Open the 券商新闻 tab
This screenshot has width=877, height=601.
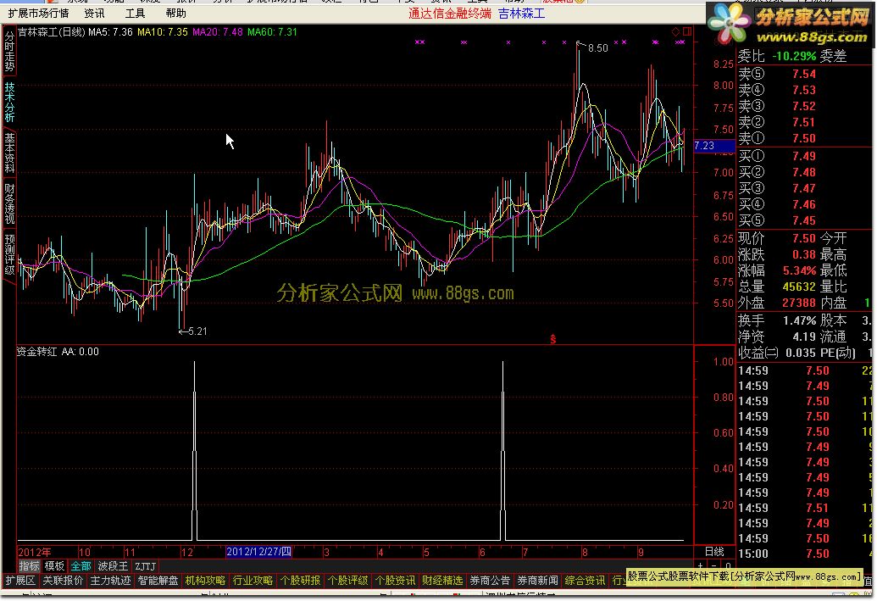click(537, 581)
